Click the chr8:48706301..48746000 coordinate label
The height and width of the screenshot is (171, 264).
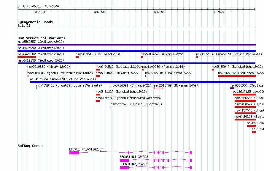click(x=38, y=6)
